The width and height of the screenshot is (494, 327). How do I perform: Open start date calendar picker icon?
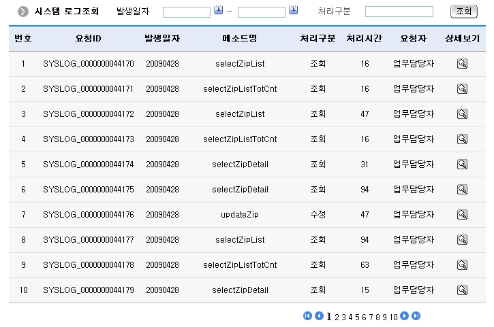[x=219, y=10]
